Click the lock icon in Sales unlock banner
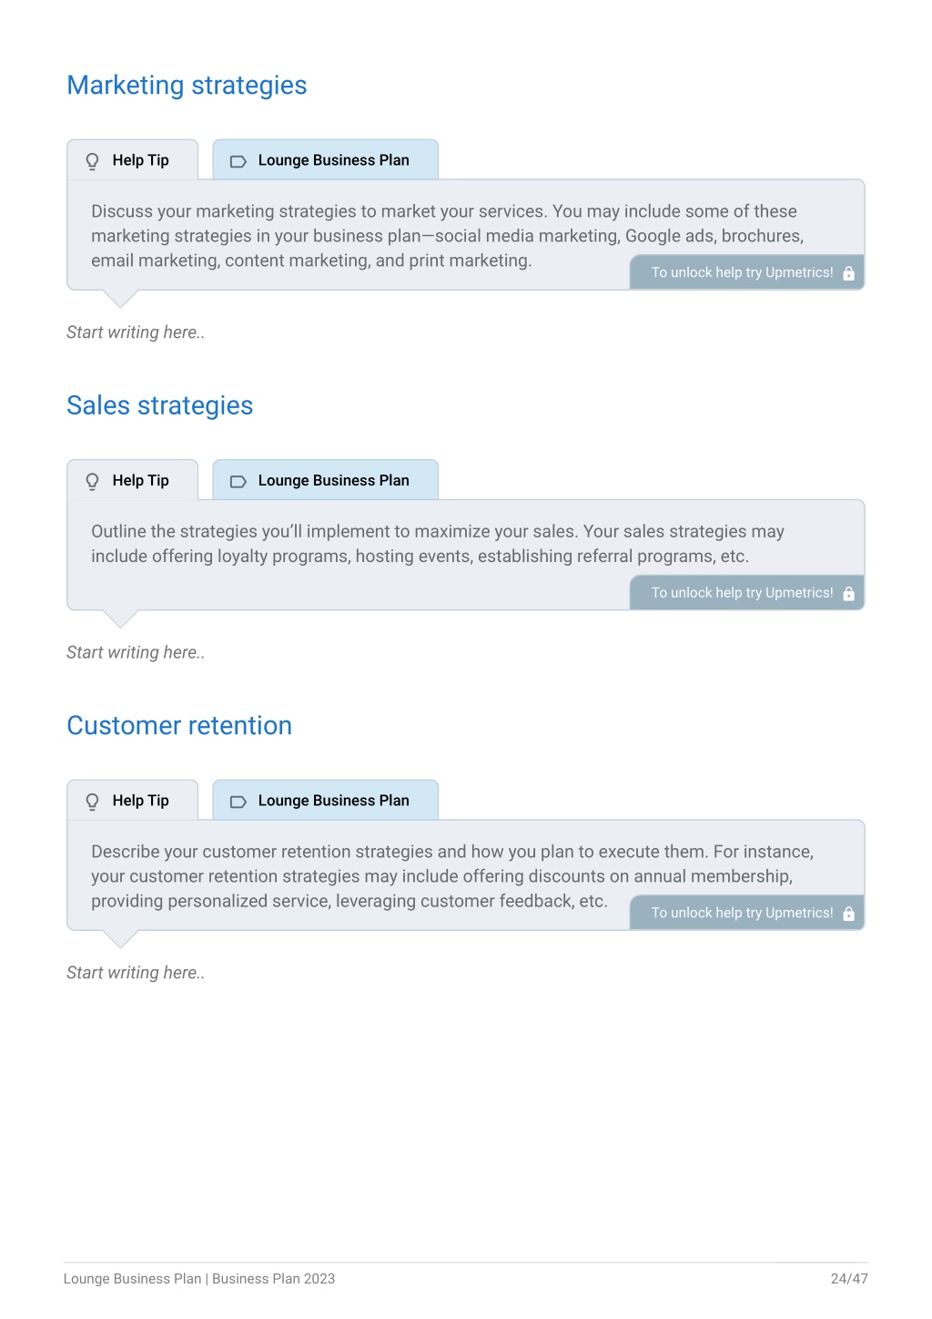 point(848,594)
